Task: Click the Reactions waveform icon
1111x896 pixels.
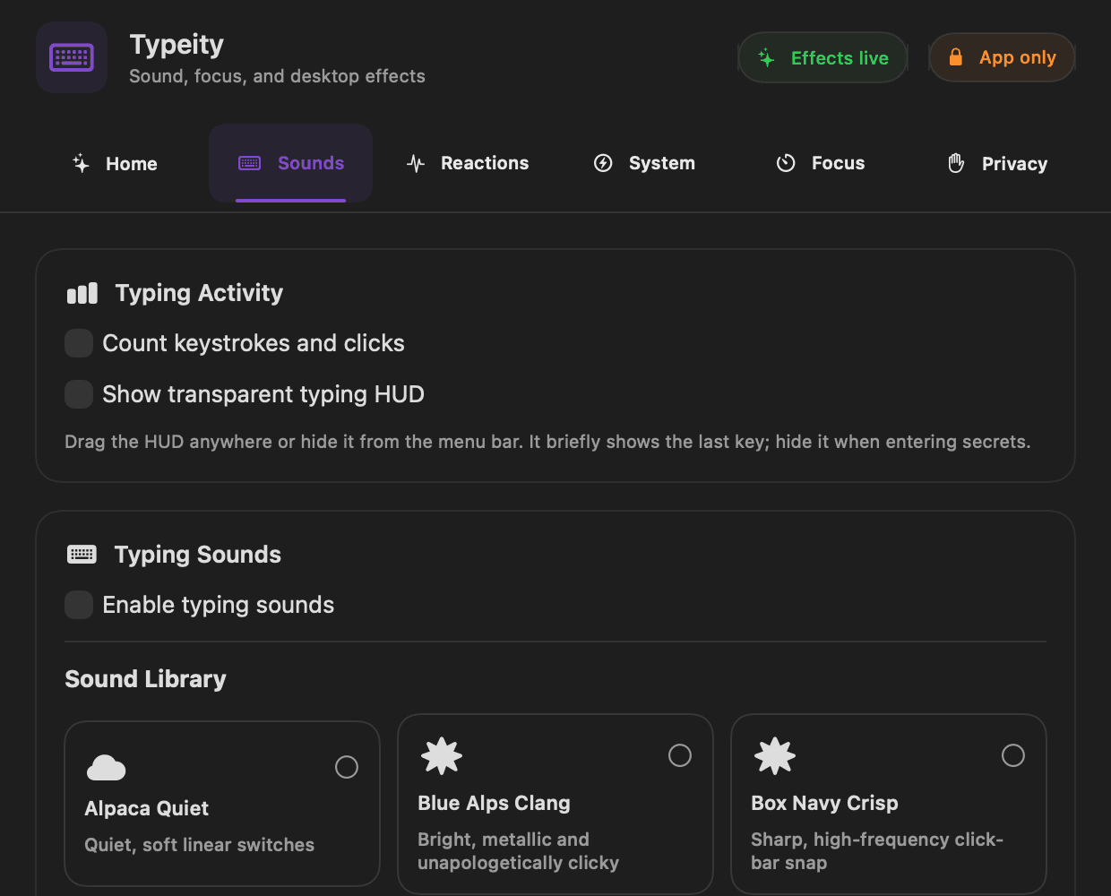Action: [416, 163]
